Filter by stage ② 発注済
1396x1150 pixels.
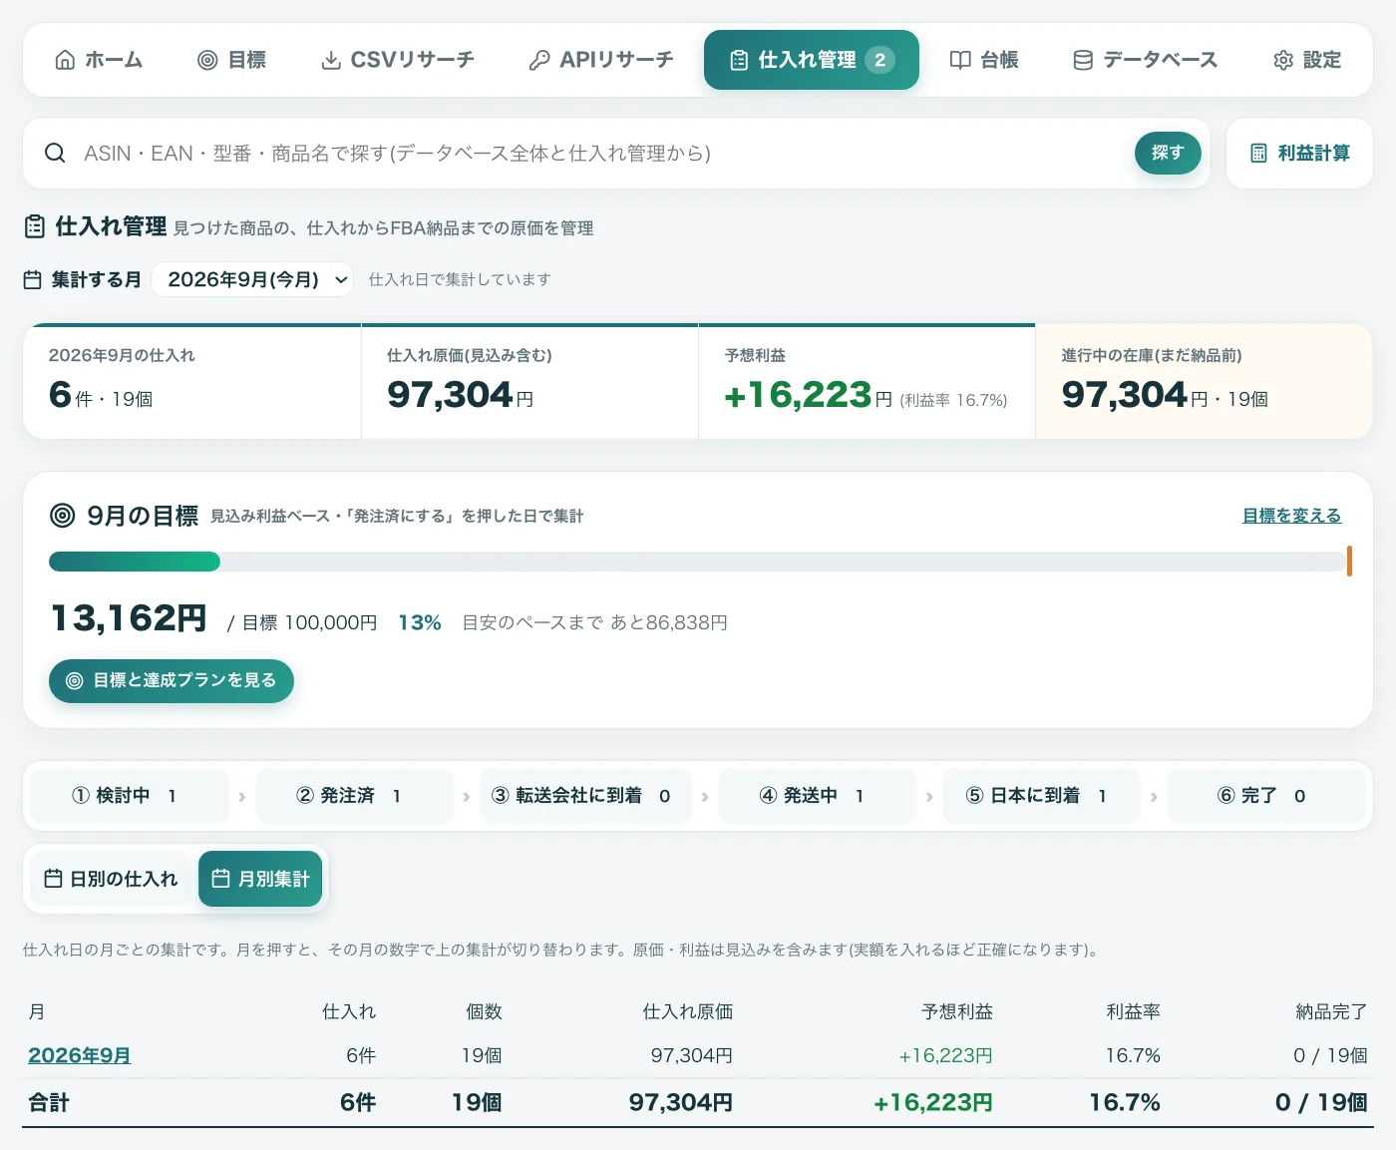(354, 796)
